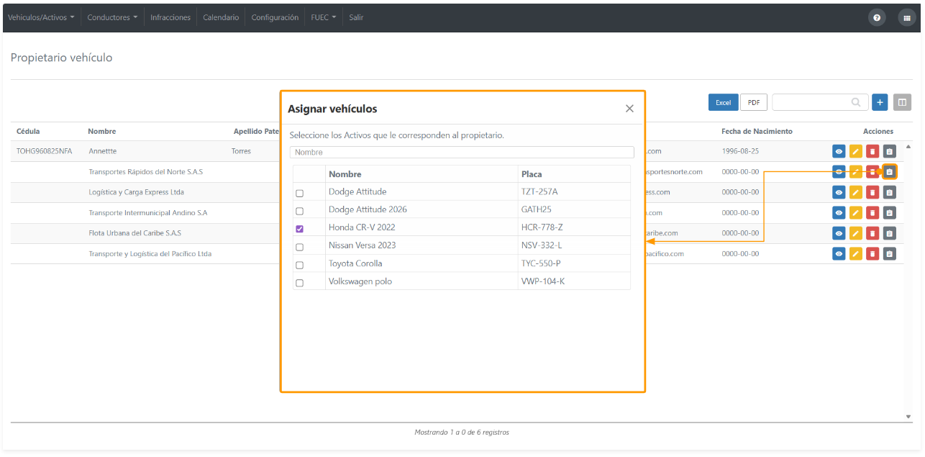Assign vehicles to owner Annettte
This screenshot has width=925, height=457.
(890, 152)
